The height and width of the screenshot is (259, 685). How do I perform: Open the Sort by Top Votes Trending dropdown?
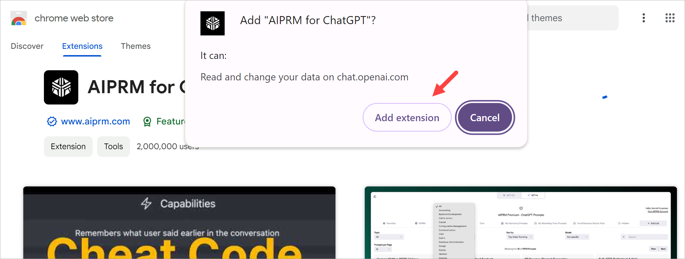(x=520, y=237)
